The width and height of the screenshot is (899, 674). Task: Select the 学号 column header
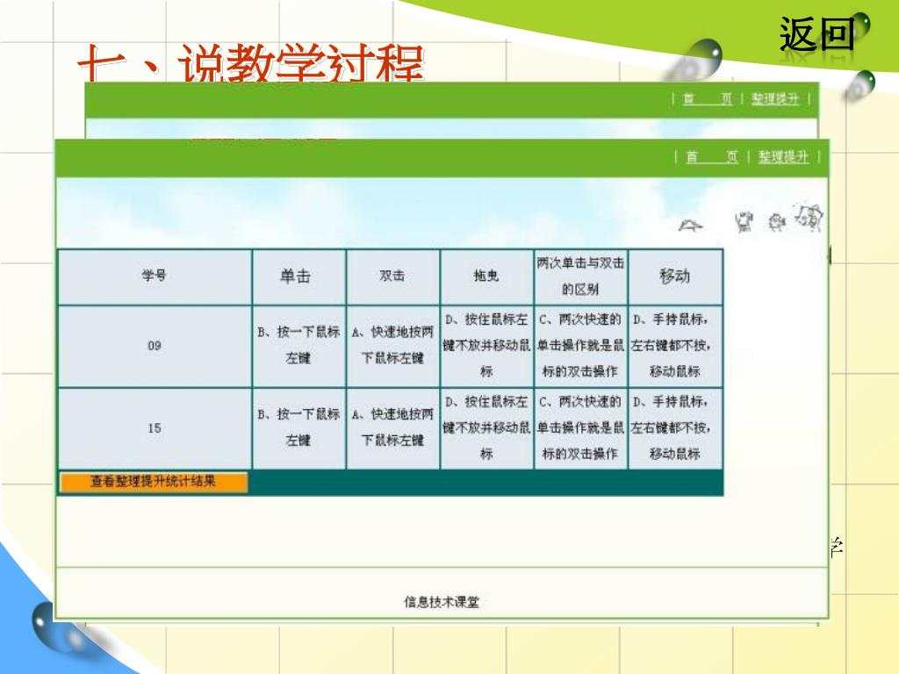click(x=155, y=276)
